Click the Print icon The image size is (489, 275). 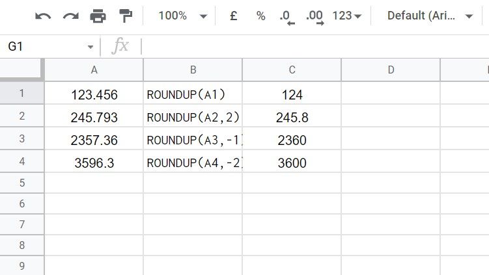click(x=98, y=16)
